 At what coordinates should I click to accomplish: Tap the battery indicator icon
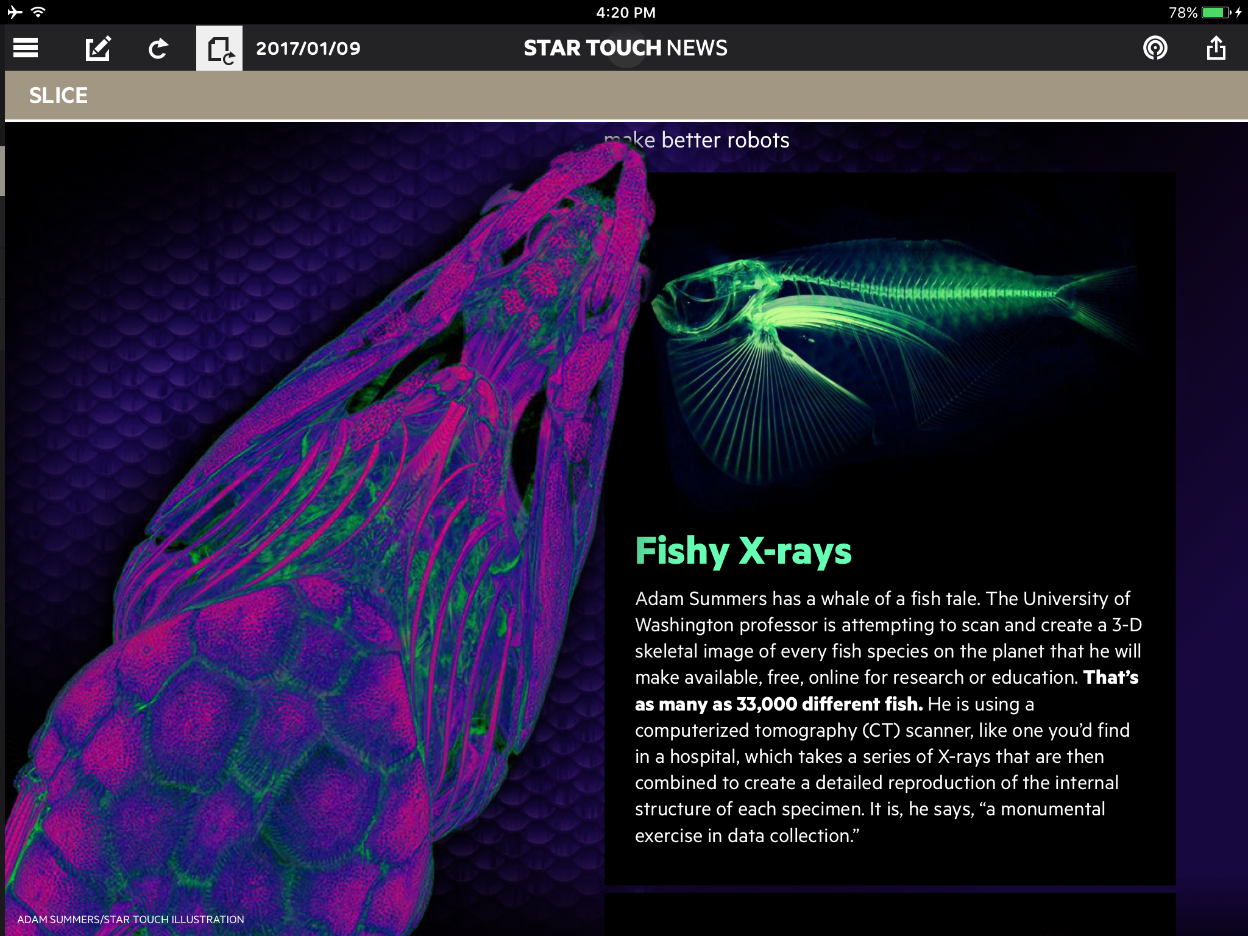1216,12
